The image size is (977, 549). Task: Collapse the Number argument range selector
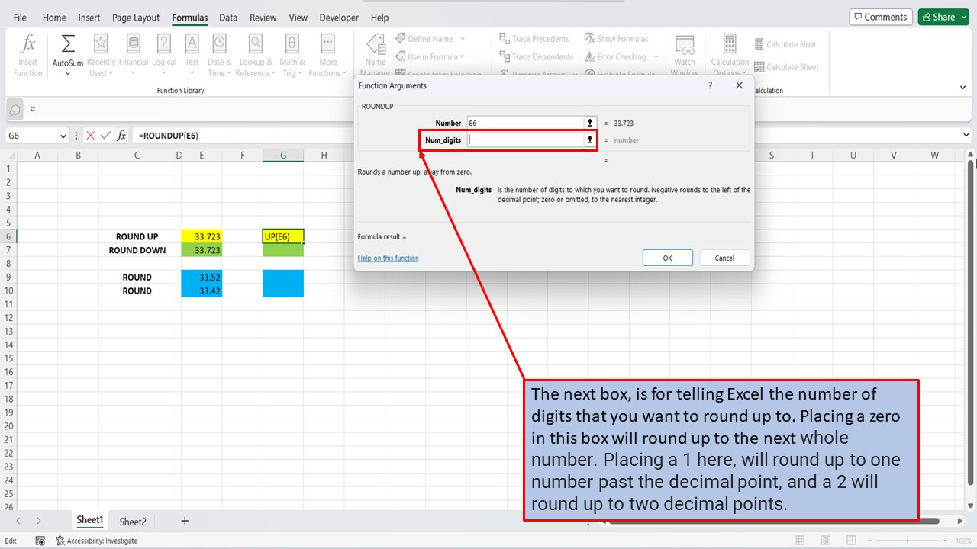tap(589, 123)
